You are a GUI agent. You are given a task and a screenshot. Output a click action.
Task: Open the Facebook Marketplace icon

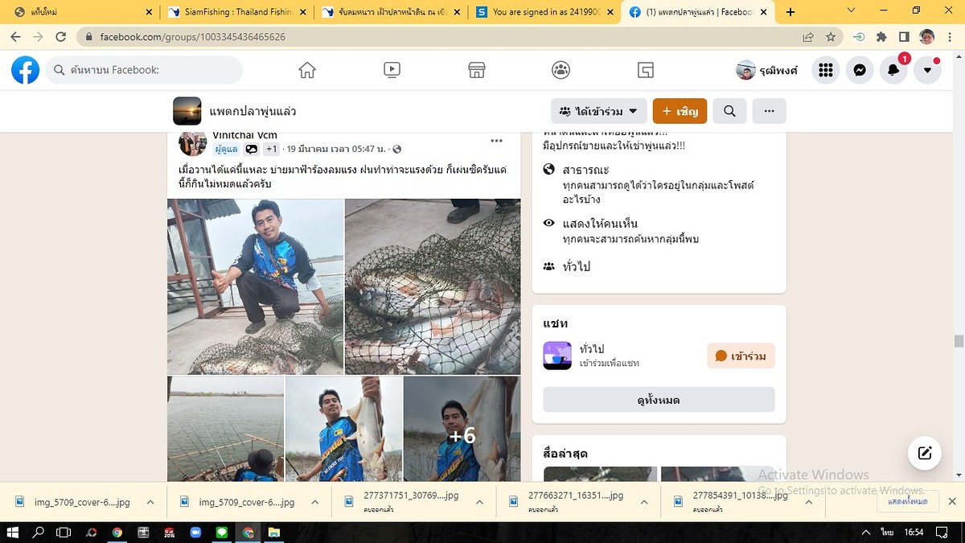coord(477,70)
